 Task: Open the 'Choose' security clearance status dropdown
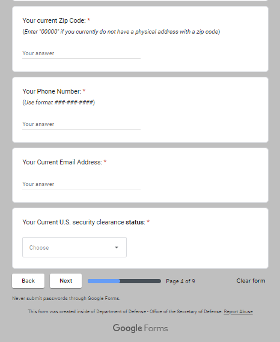(x=75, y=247)
